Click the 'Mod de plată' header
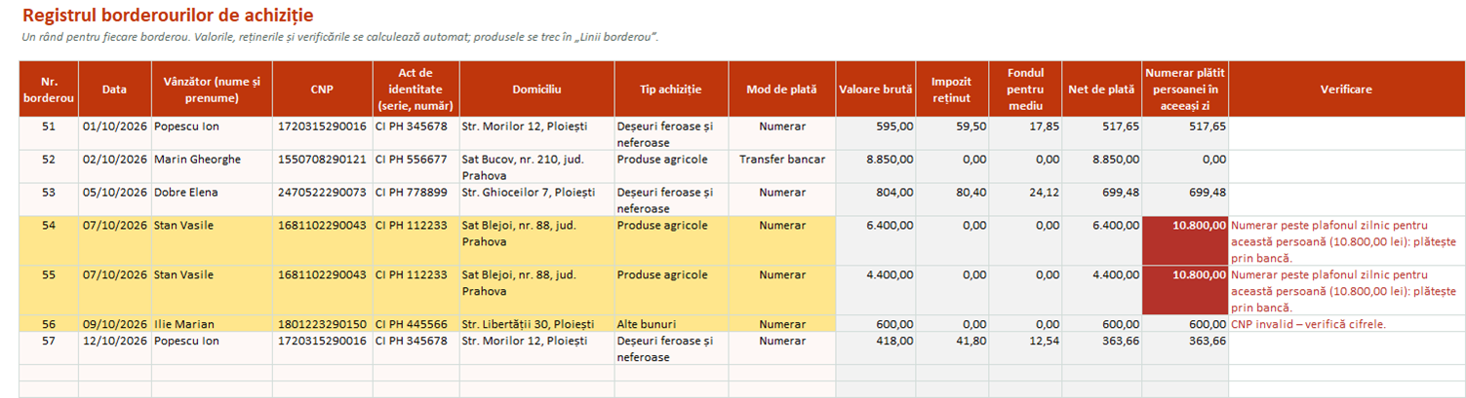Viewport: 1466px width, 398px height. 781,90
